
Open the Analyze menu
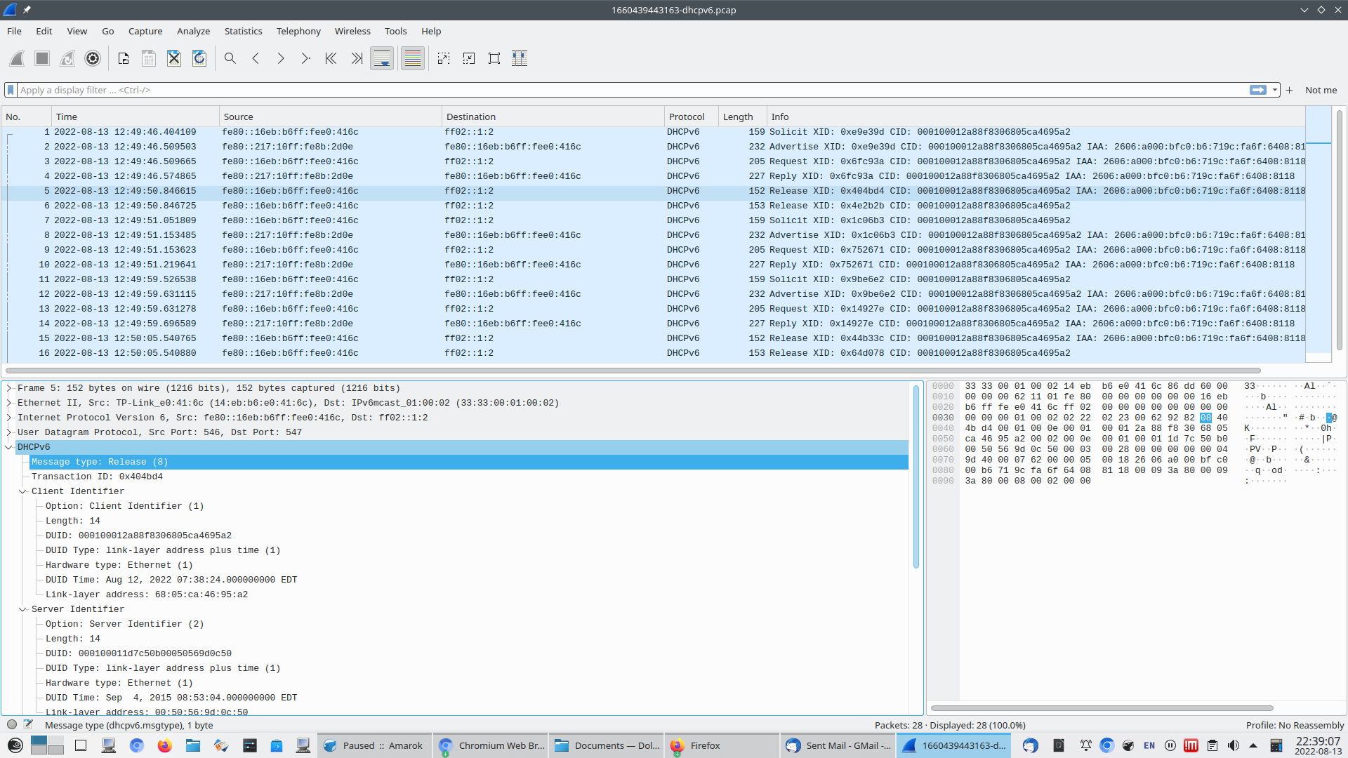pyautogui.click(x=193, y=31)
